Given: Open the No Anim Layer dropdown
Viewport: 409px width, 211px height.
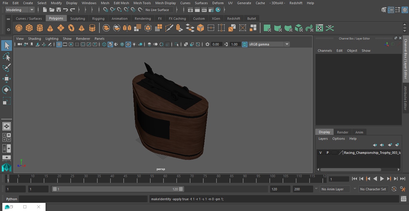Looking at the screenshot, I should tap(335, 189).
